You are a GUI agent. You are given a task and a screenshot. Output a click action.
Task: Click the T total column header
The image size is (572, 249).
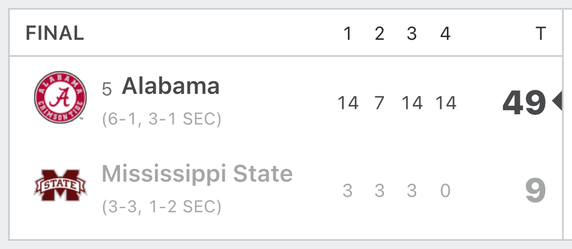pos(541,34)
